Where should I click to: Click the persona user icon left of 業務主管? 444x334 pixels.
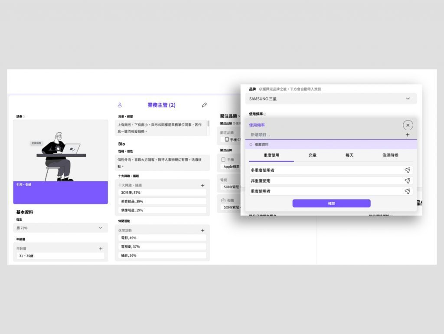point(120,105)
